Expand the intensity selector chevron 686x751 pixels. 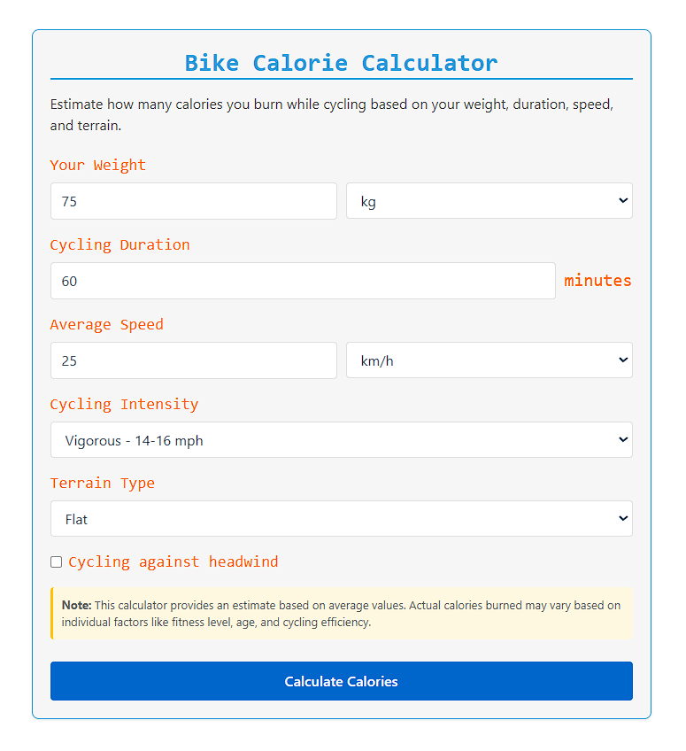(x=621, y=439)
